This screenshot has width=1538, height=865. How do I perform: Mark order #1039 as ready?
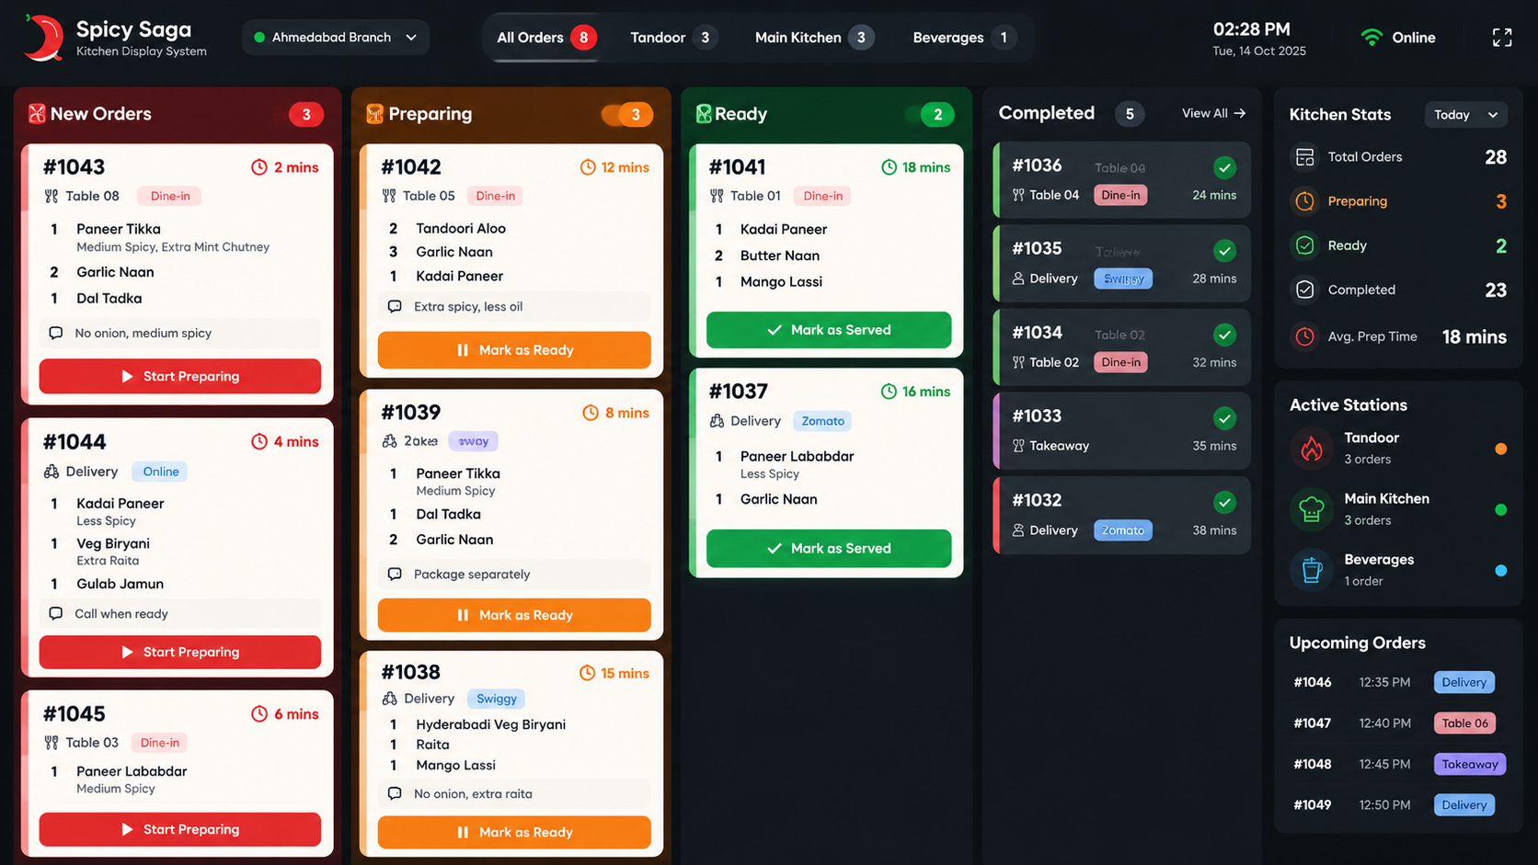tap(514, 615)
